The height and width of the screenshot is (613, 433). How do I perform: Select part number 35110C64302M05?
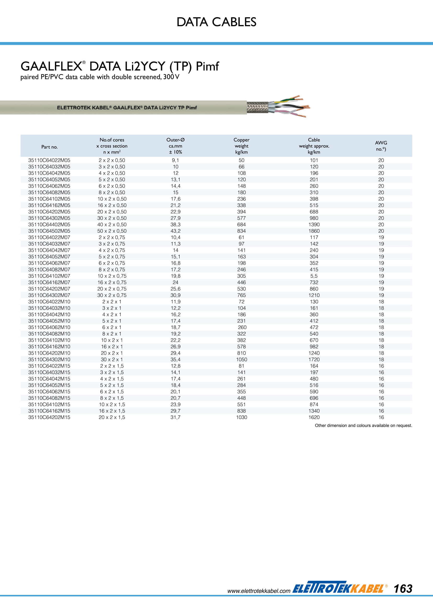49,218
